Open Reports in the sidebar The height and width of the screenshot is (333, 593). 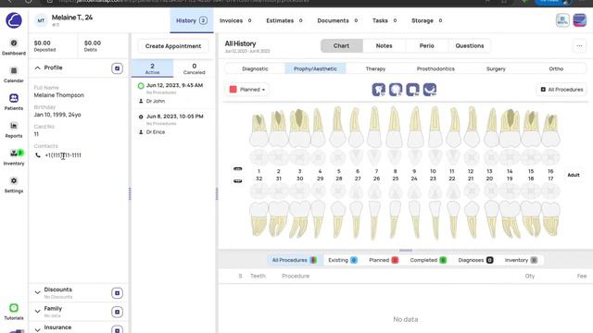click(x=14, y=129)
